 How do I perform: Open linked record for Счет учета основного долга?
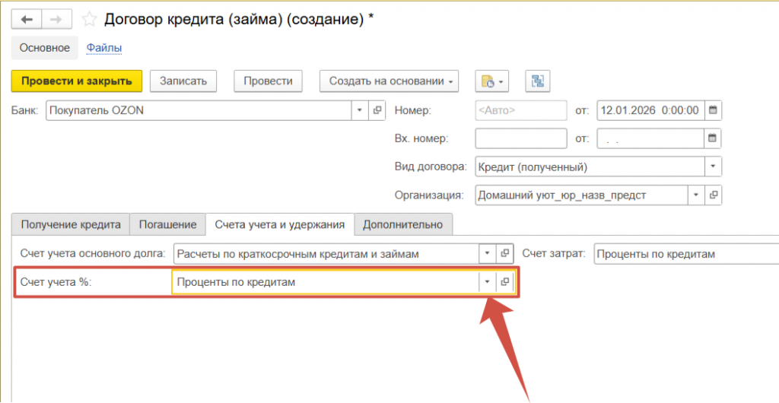[504, 254]
